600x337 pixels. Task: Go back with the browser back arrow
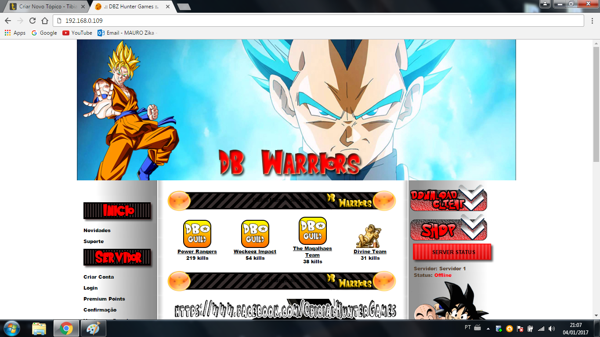click(x=8, y=21)
